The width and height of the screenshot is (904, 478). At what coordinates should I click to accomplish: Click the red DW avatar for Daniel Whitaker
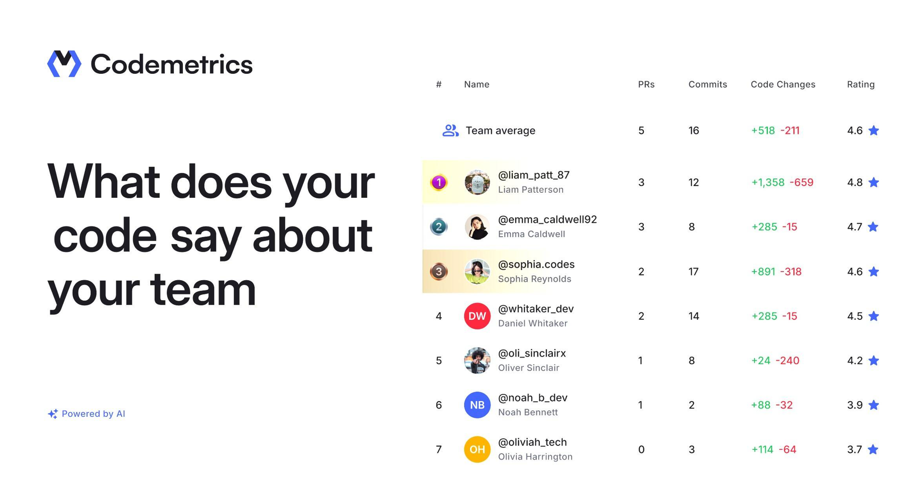click(477, 316)
